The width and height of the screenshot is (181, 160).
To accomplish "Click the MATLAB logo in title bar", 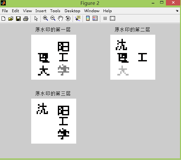I will [x=3, y=3].
